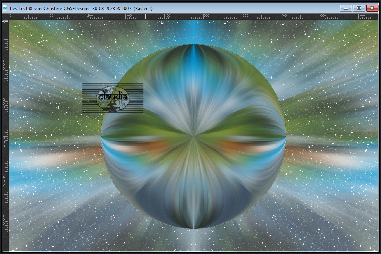
Task: Click the horizontal ruler above the canvas
Action: tap(193, 17)
